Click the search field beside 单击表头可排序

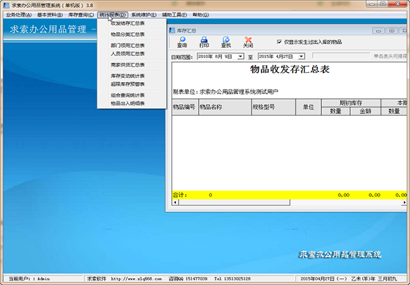[341, 56]
